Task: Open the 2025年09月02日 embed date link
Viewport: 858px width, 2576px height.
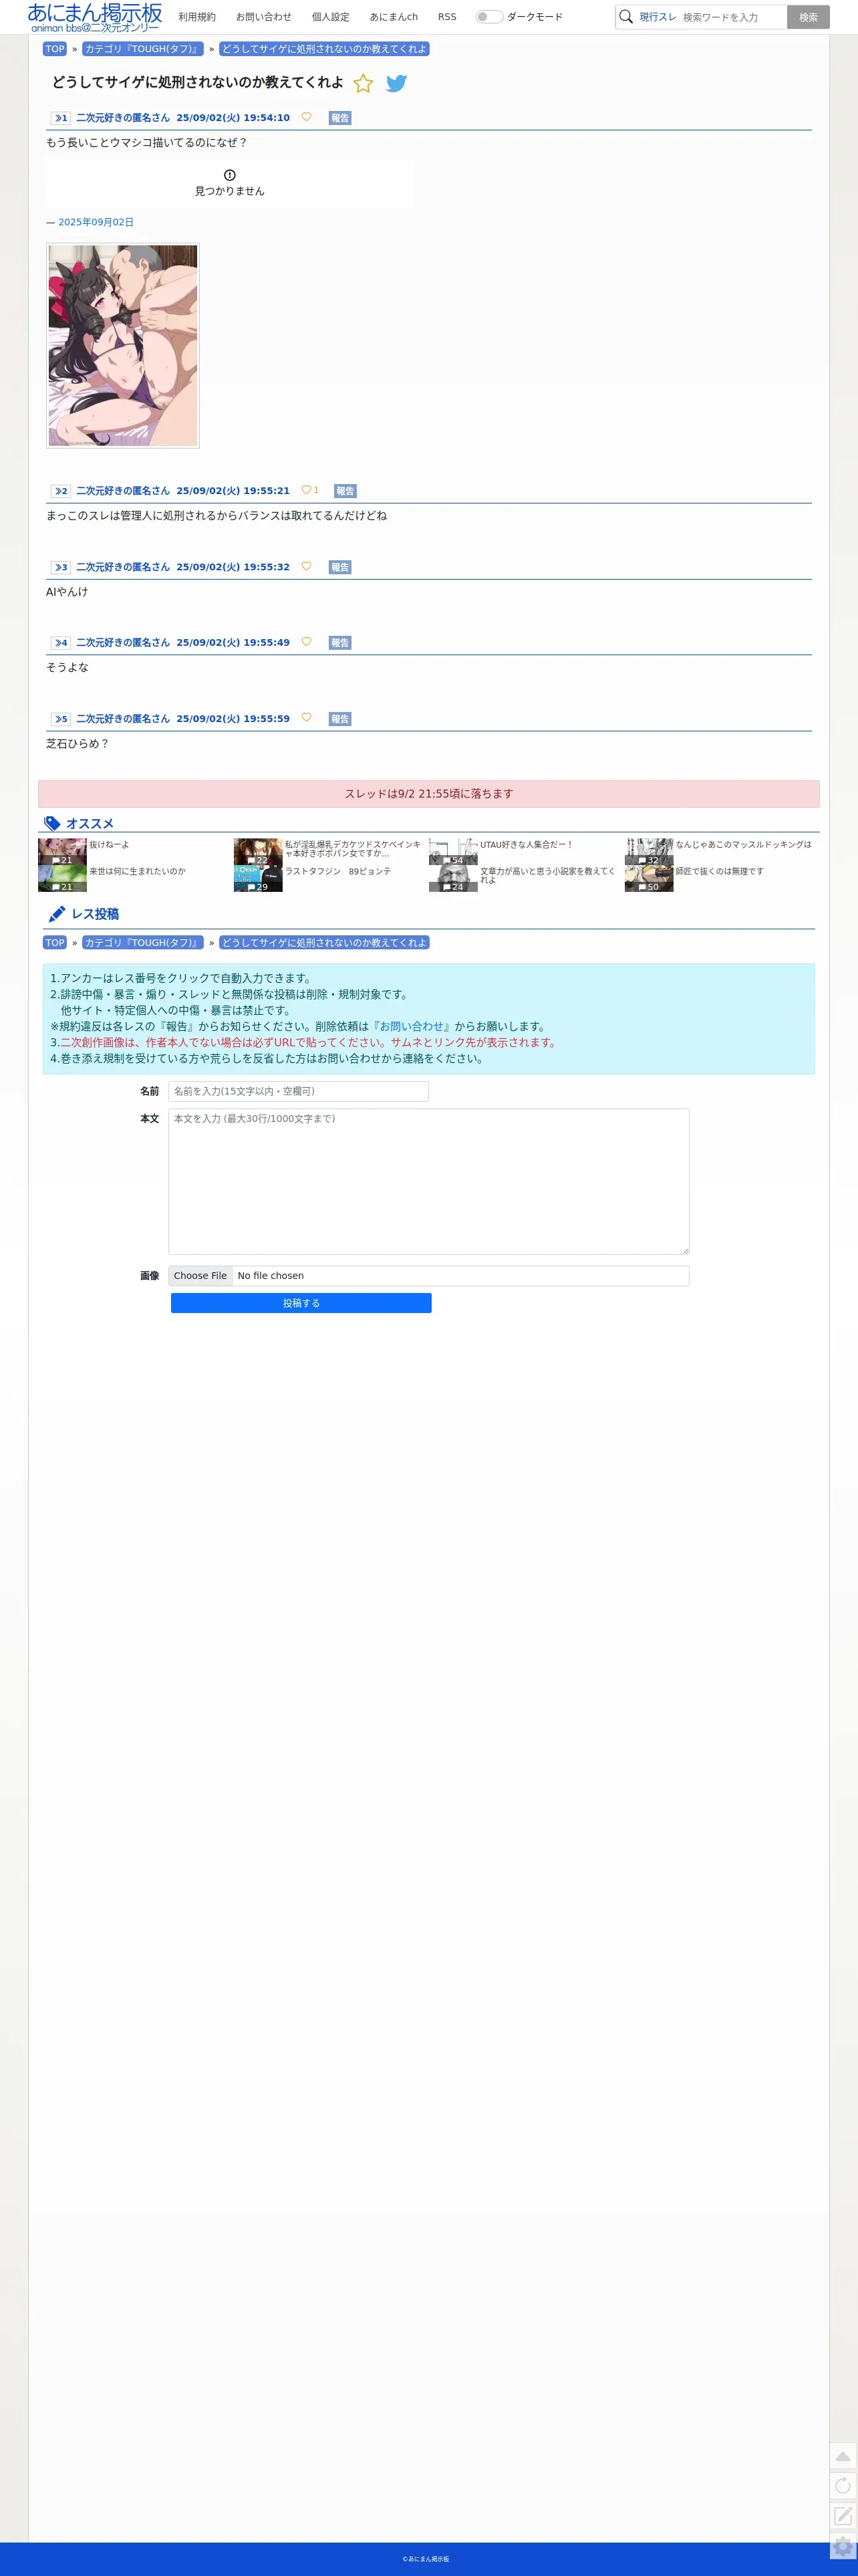Action: [x=96, y=222]
